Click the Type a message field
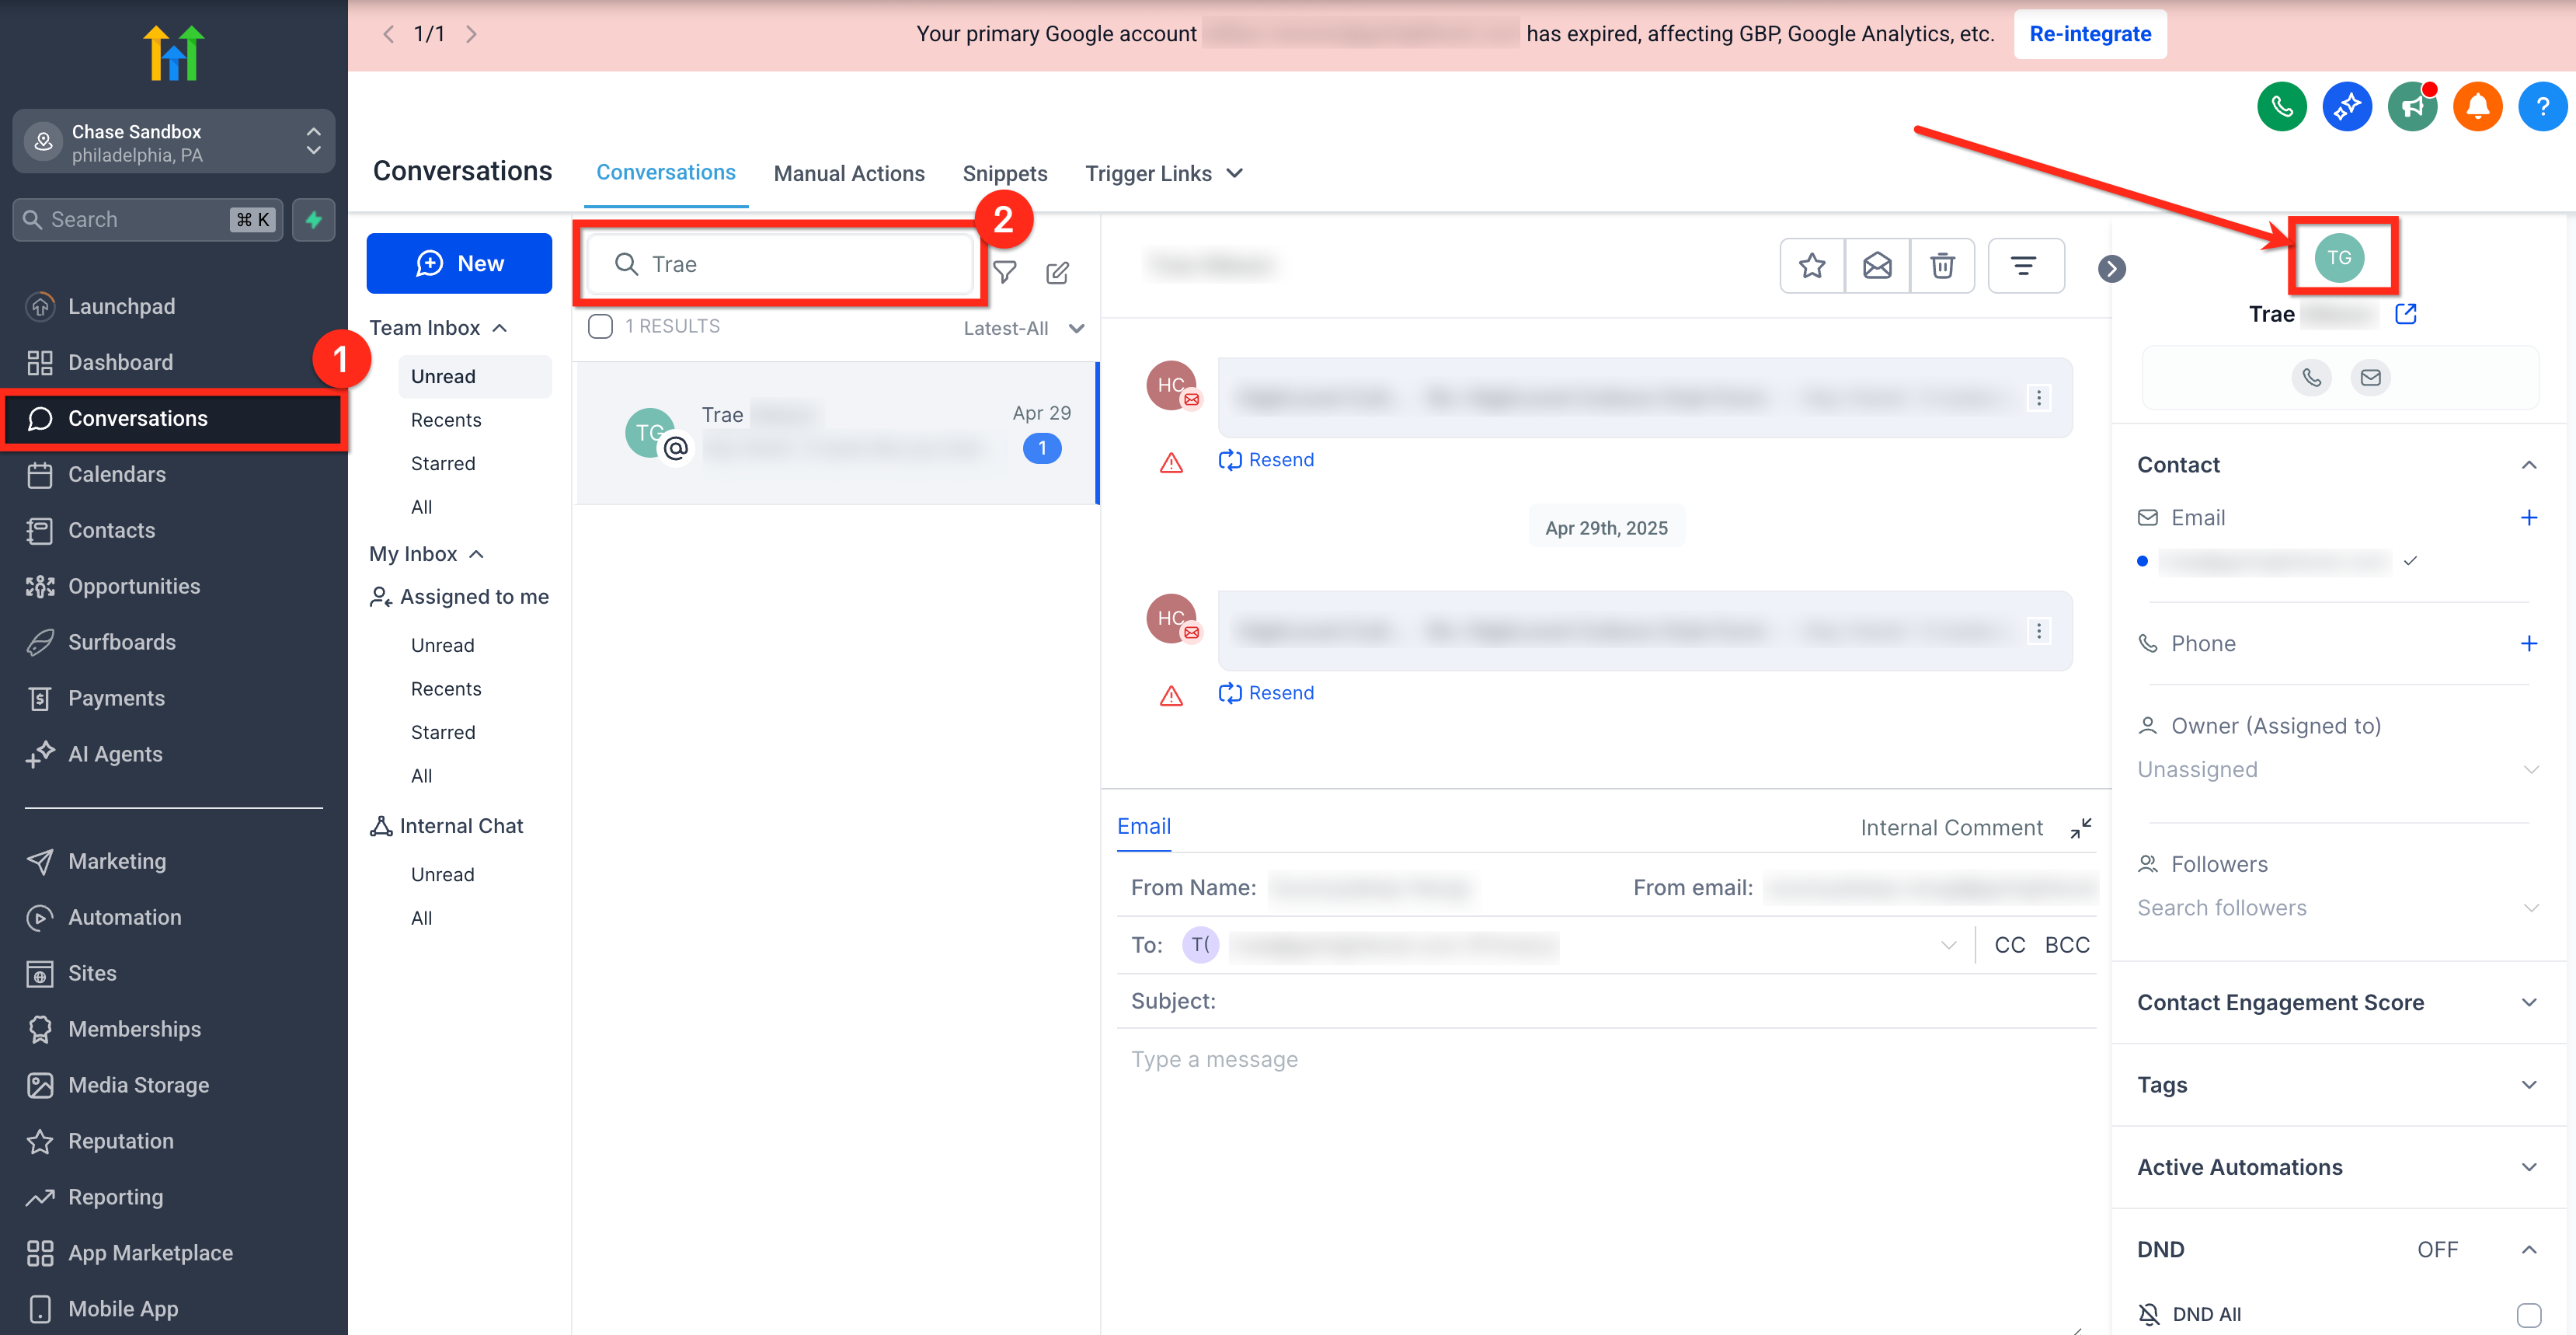The width and height of the screenshot is (2576, 1335). 1605,1059
